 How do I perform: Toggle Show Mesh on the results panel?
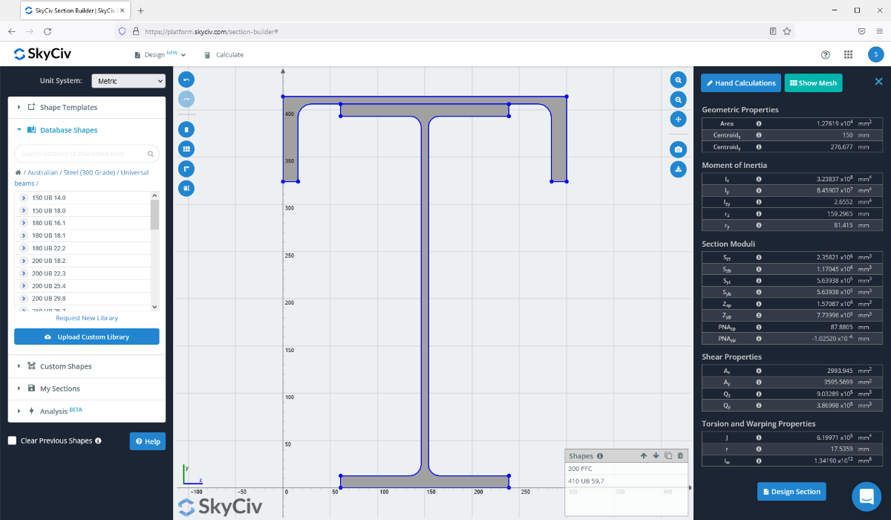click(x=813, y=82)
